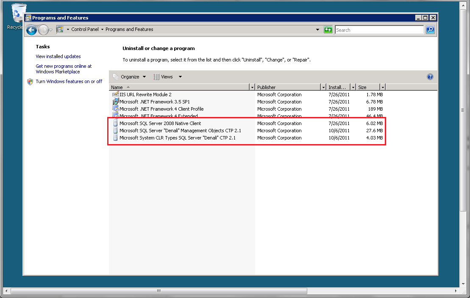This screenshot has height=298, width=470.
Task: Click the IIS URL Rewrite Module icon
Action: [115, 95]
